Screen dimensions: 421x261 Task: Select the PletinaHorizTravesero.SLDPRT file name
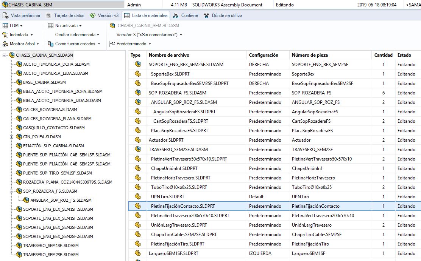coord(181,178)
